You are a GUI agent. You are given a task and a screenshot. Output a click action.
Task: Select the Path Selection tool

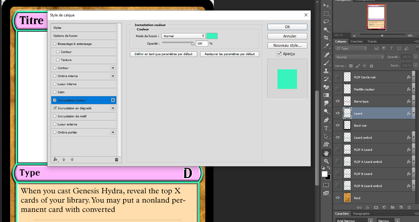[326, 136]
